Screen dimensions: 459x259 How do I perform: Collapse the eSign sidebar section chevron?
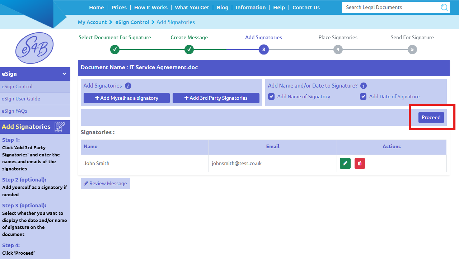pos(64,74)
